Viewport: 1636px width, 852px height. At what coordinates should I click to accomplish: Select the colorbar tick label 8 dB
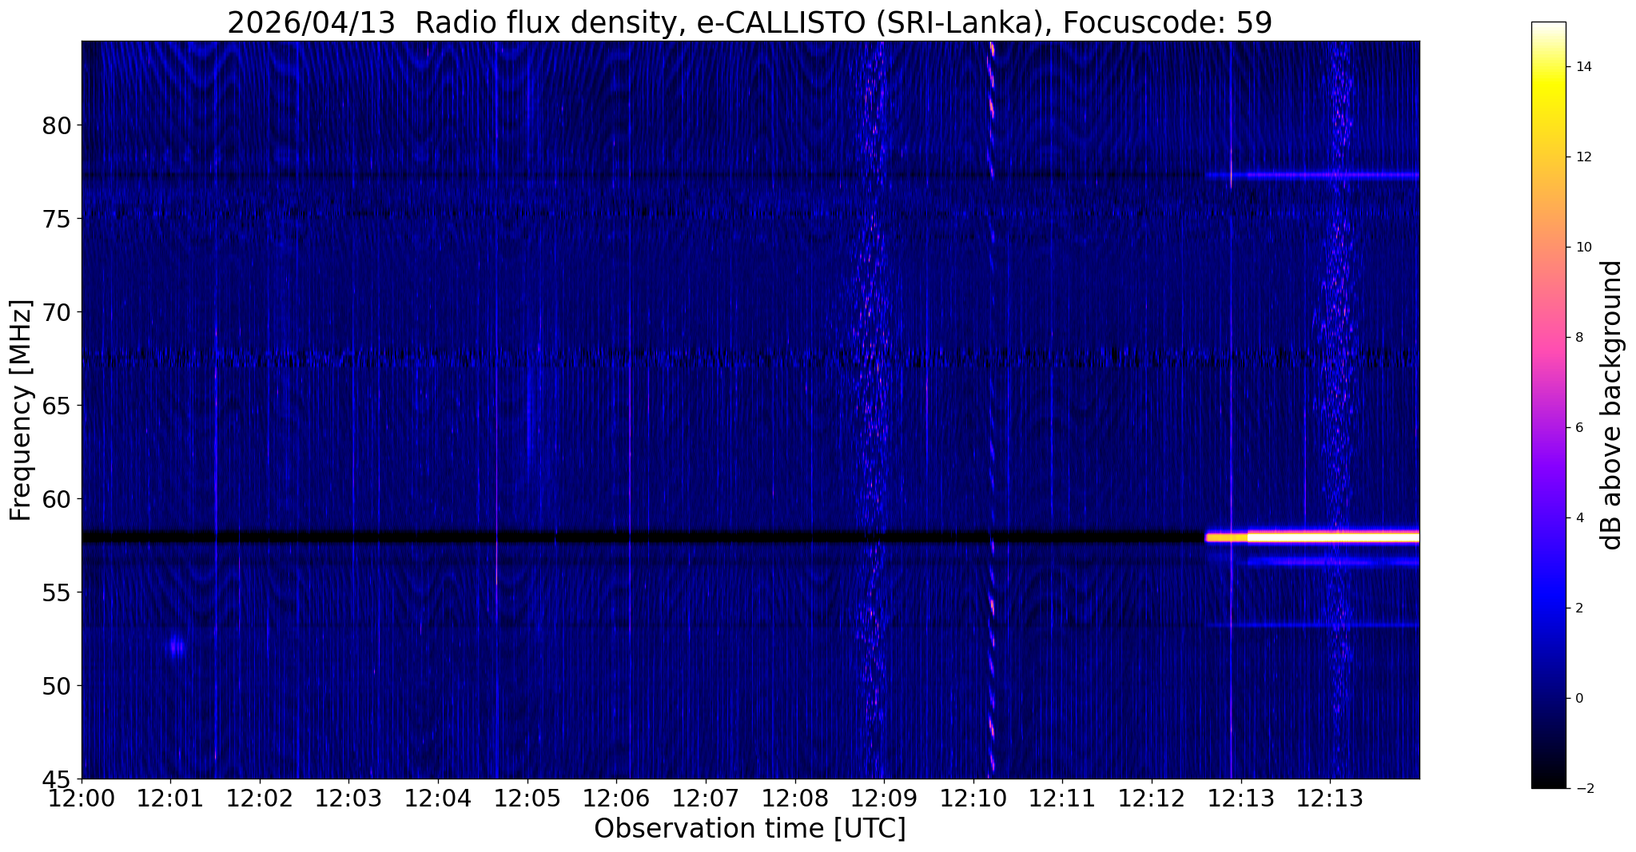(x=1580, y=338)
